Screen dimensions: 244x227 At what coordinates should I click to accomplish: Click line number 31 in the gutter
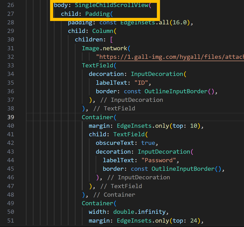click(x=11, y=48)
